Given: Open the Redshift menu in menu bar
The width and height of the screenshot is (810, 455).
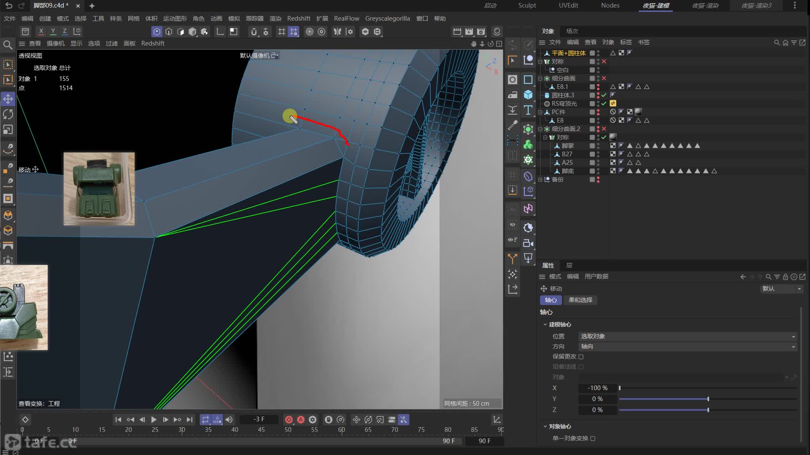Looking at the screenshot, I should pos(298,19).
